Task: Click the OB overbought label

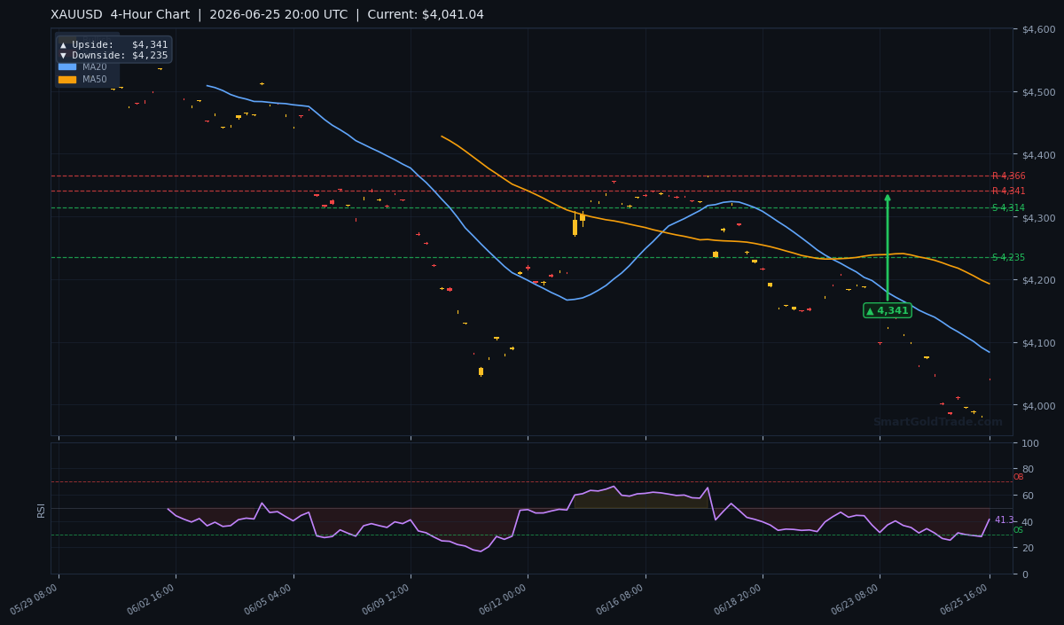Action: [1018, 477]
